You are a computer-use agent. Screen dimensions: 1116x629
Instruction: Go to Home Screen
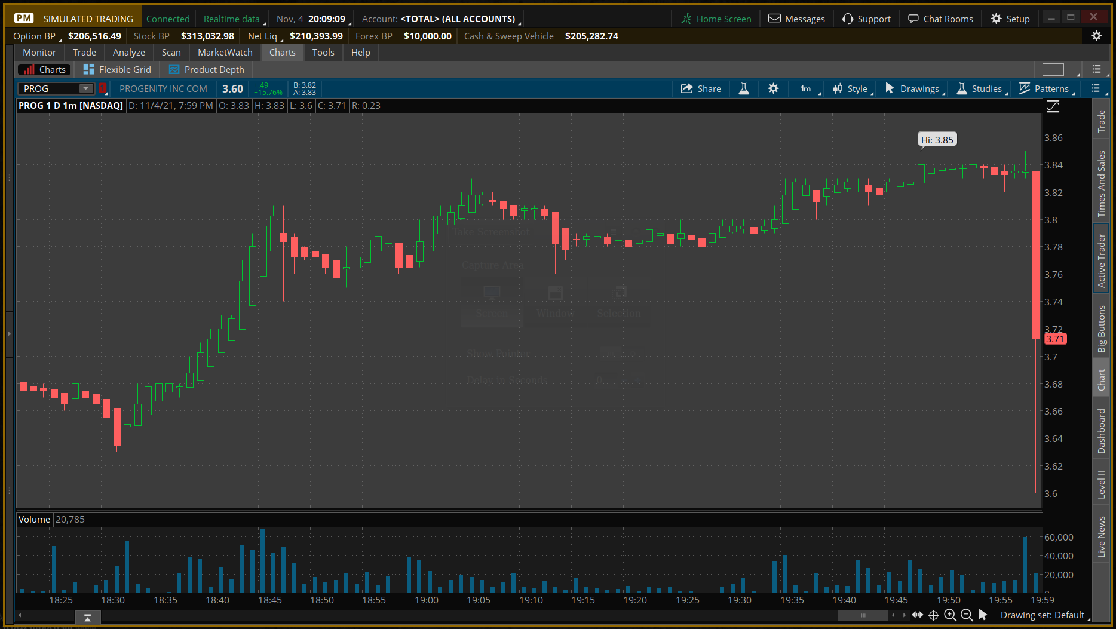point(716,19)
